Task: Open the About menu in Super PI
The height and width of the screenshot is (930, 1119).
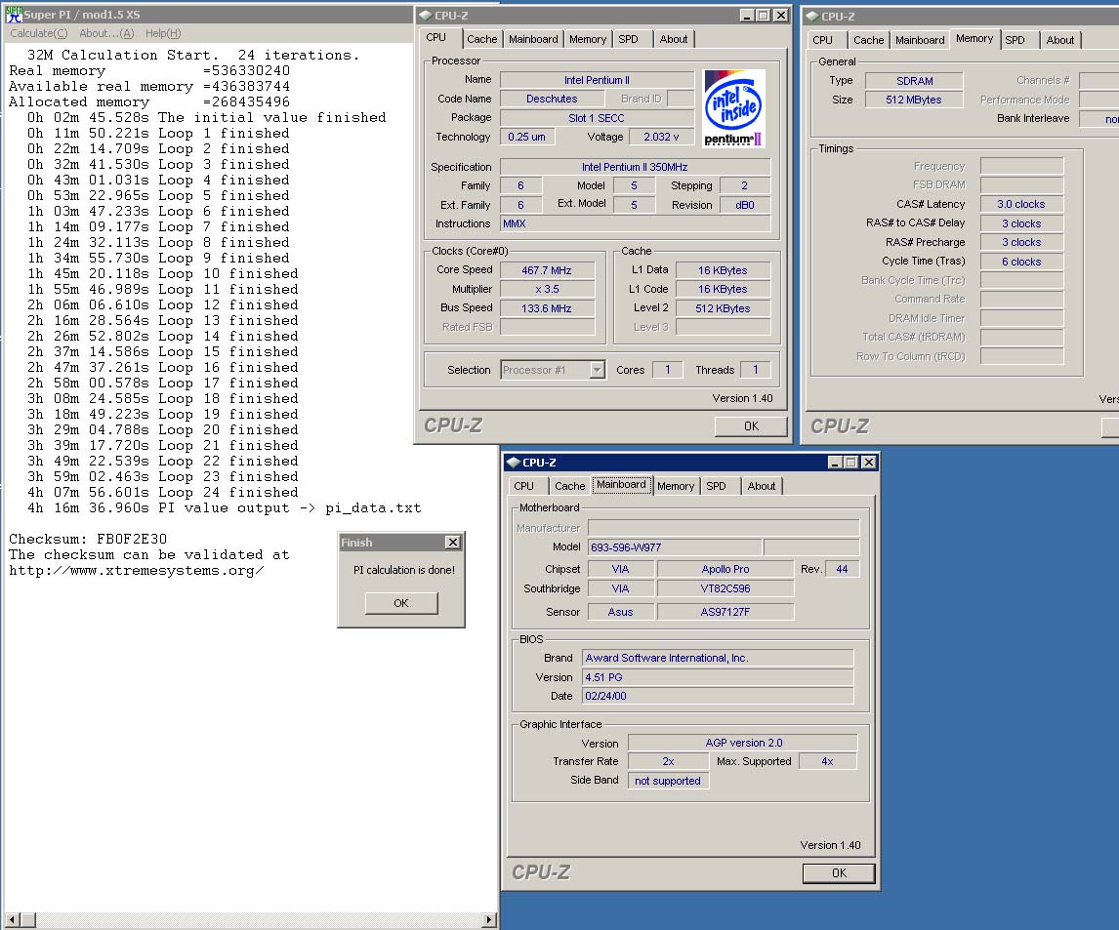Action: [106, 33]
